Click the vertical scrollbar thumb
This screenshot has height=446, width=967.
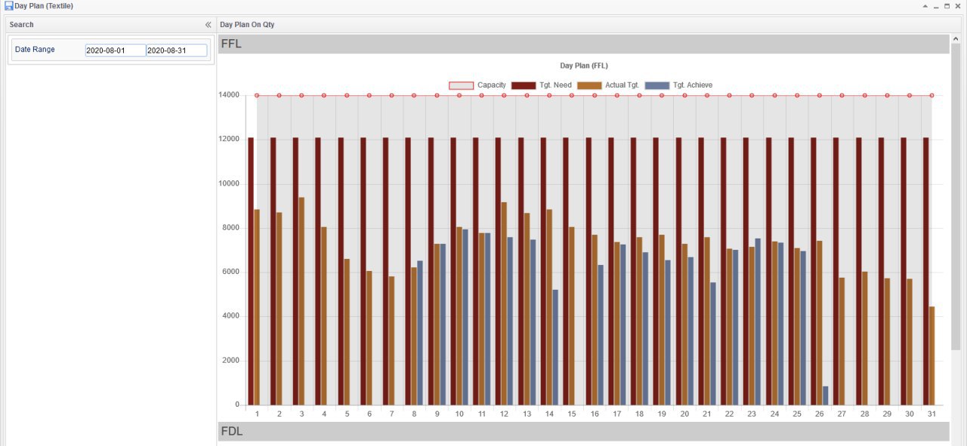(x=956, y=196)
